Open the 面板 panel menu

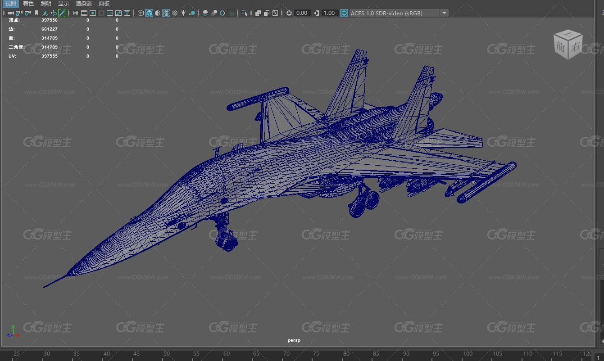[x=104, y=4]
